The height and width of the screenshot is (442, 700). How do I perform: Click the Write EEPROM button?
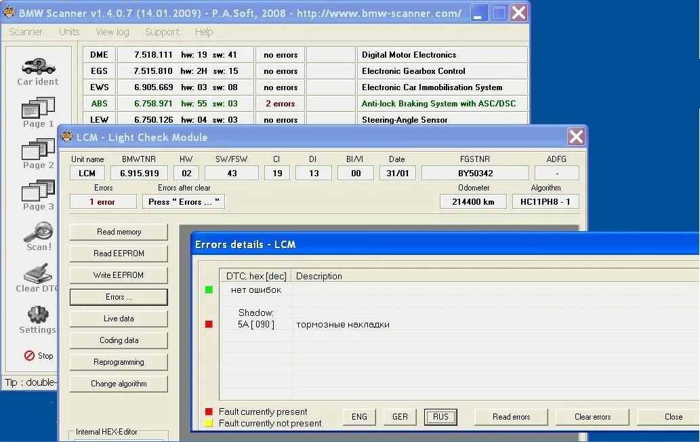click(x=119, y=275)
